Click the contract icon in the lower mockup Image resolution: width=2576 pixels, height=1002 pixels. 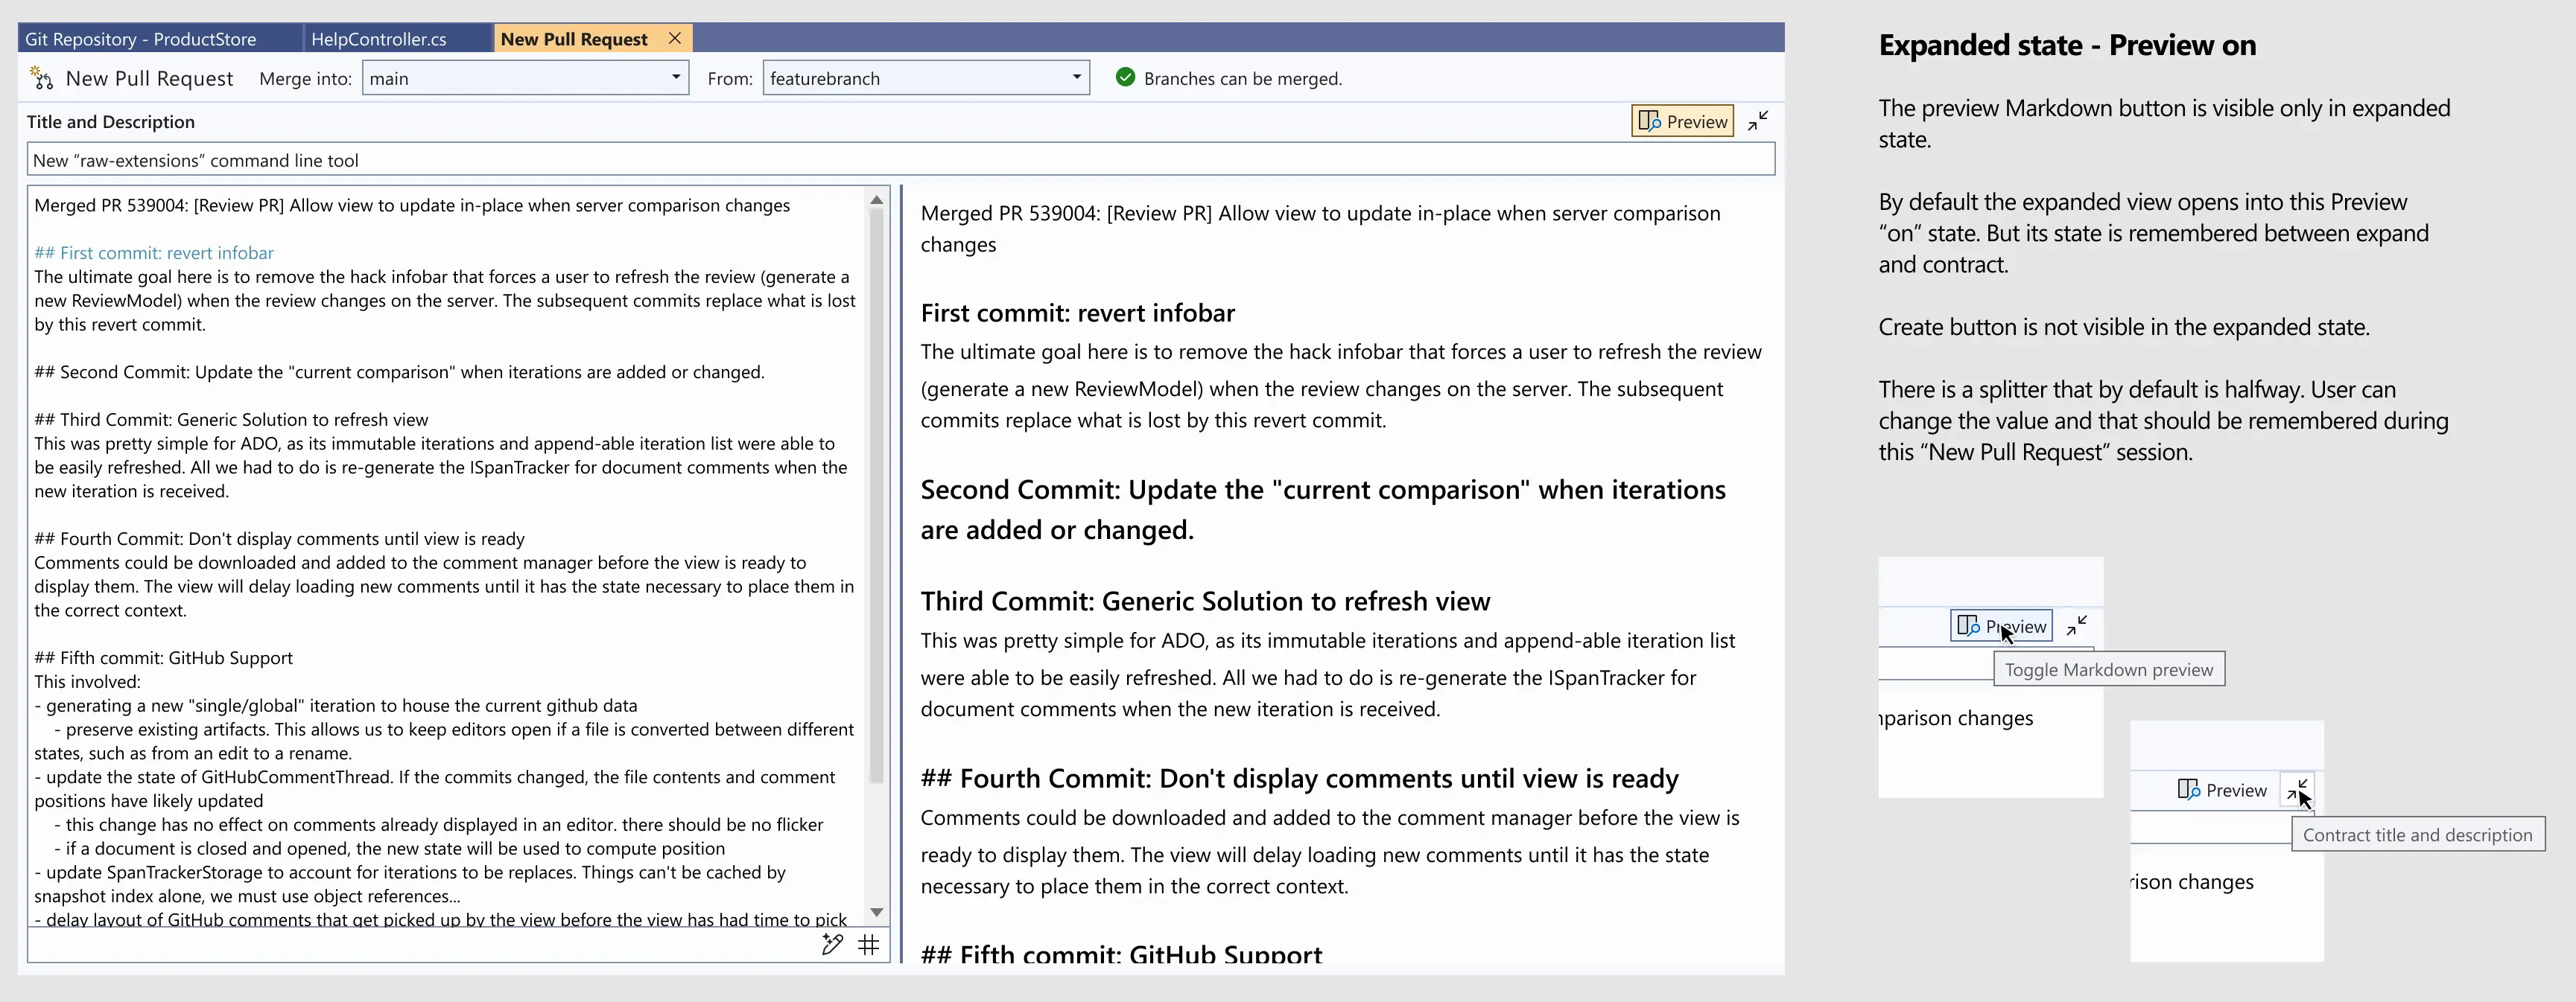[2298, 789]
